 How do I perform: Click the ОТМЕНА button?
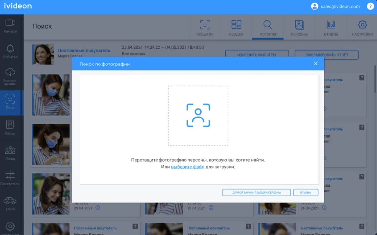pos(305,192)
